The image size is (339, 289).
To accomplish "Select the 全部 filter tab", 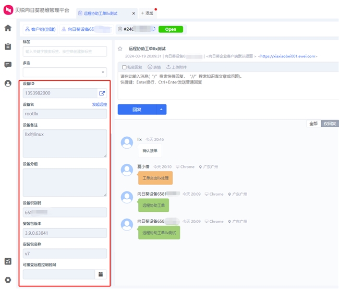I will point(313,124).
